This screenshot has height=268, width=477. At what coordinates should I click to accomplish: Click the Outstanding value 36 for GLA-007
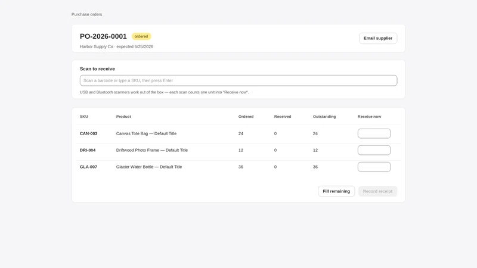pos(315,167)
